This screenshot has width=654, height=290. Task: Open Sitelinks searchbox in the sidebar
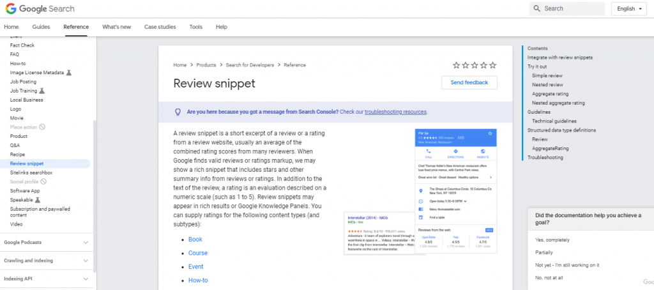point(31,172)
